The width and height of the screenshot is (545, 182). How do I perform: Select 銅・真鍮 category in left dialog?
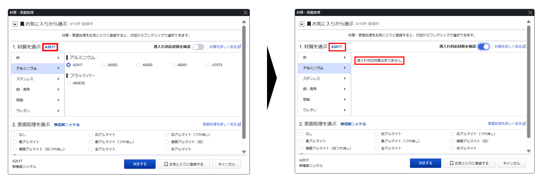point(38,89)
